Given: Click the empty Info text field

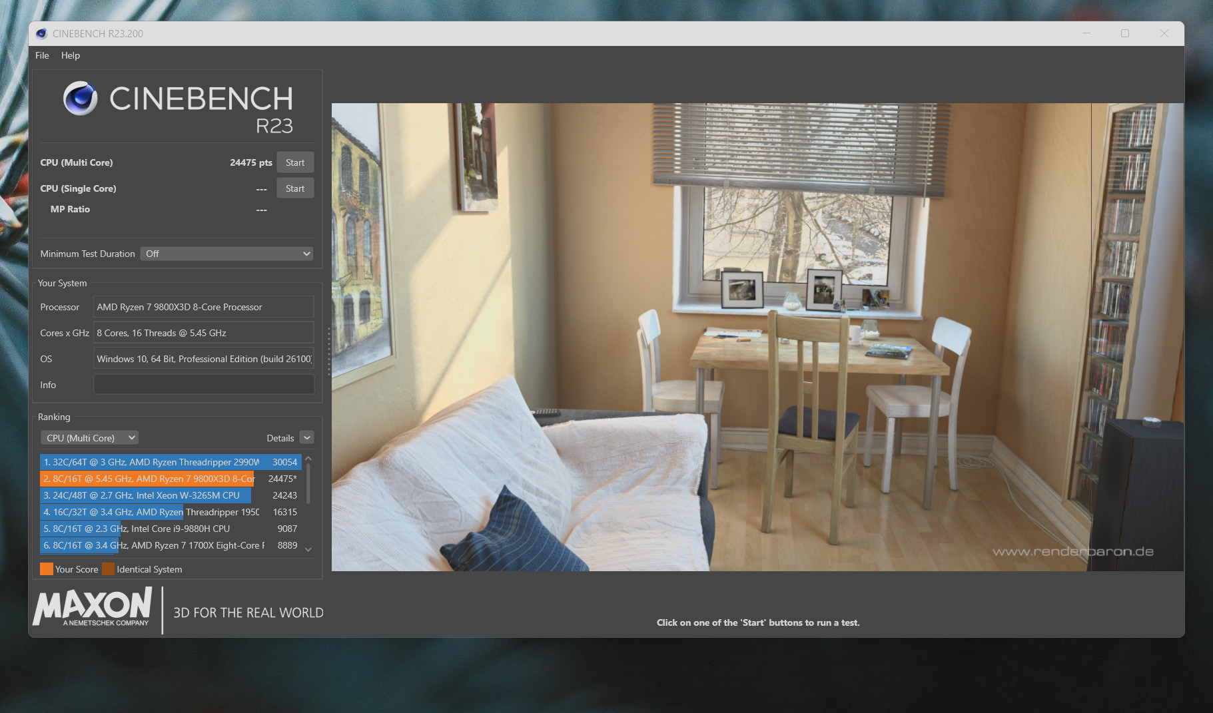Looking at the screenshot, I should click(x=203, y=385).
